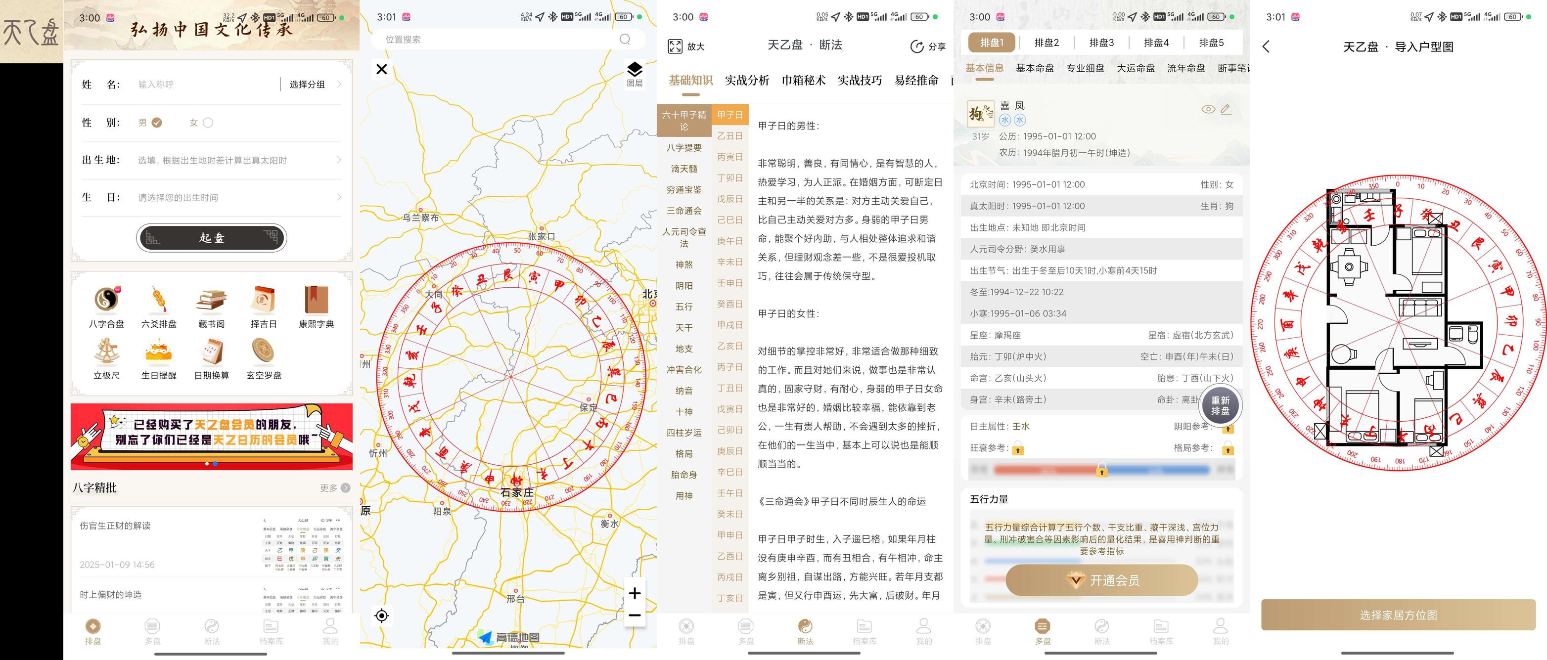Toggle visibility eye icon beside 喜凤

[x=1208, y=109]
